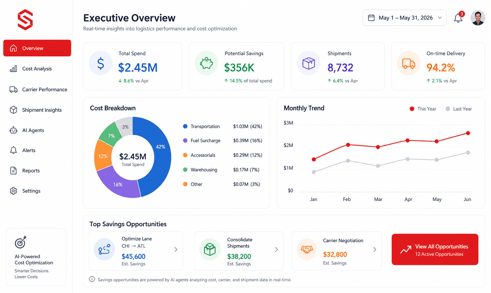Toggle the Last Year legend series
The width and height of the screenshot is (491, 293).
click(x=459, y=109)
